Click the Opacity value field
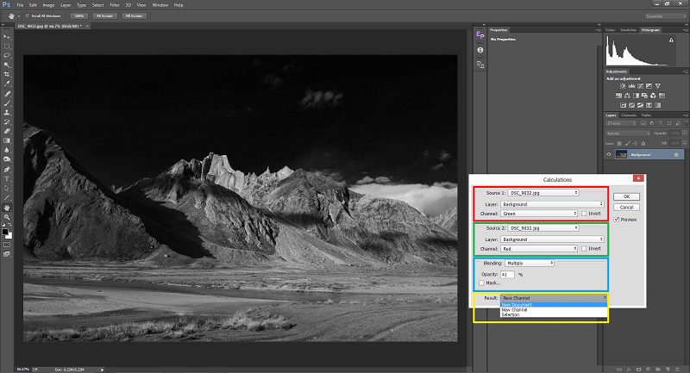 pyautogui.click(x=508, y=274)
